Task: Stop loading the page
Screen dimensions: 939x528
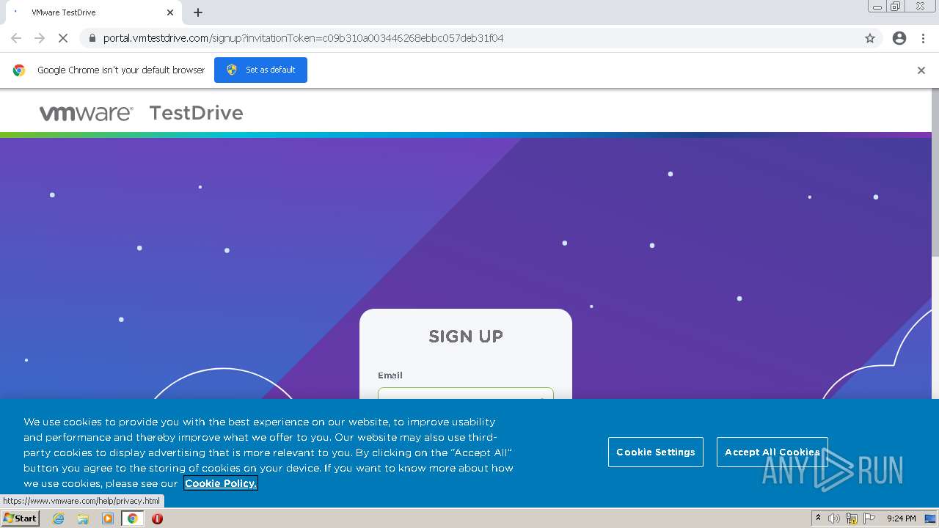Action: click(62, 38)
